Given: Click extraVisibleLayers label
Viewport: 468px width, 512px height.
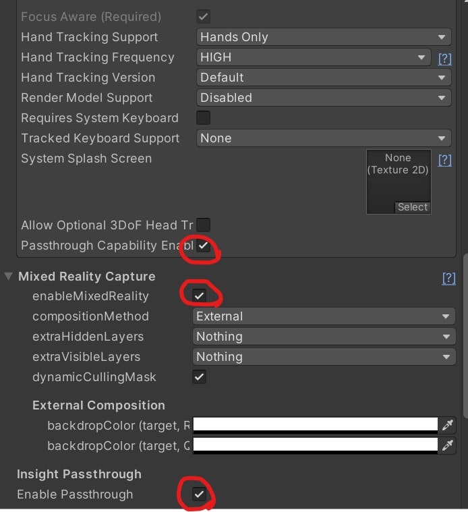Looking at the screenshot, I should 86,357.
